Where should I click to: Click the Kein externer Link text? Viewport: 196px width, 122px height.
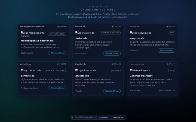[167, 90]
